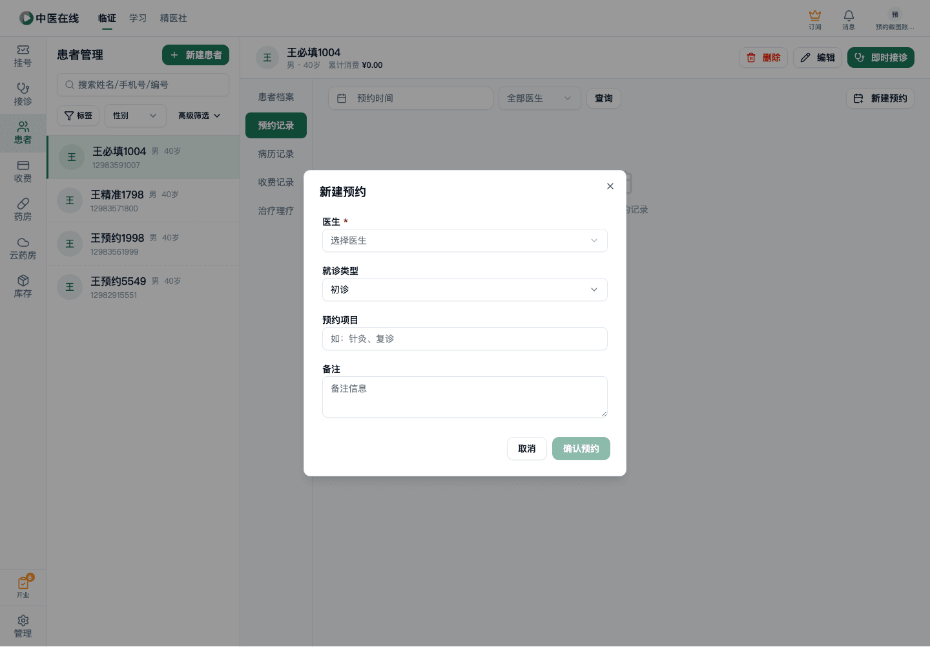
Task: Click the 查询 query button
Action: point(604,98)
